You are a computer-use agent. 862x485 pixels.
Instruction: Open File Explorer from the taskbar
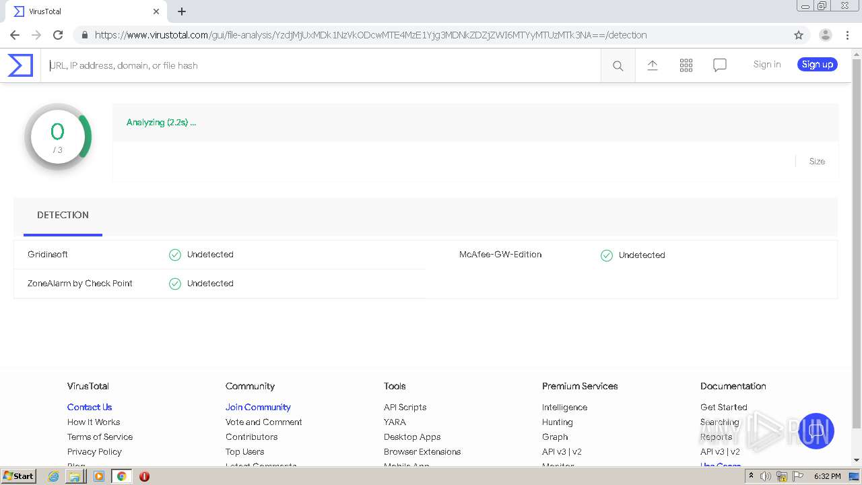(75, 476)
